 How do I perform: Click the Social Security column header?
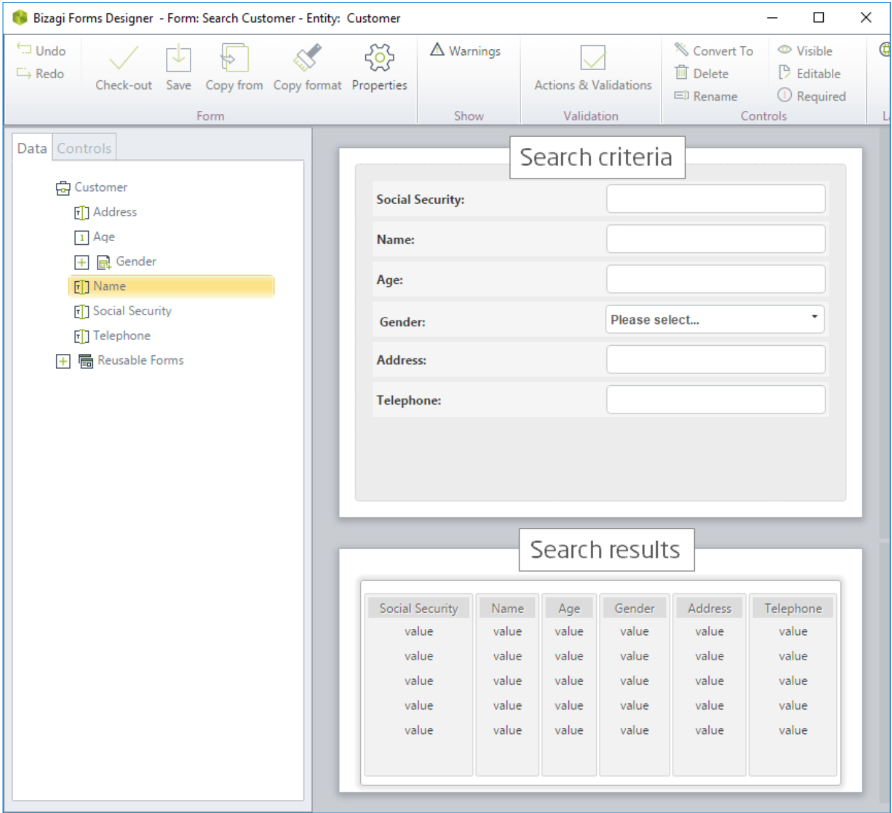(x=418, y=608)
